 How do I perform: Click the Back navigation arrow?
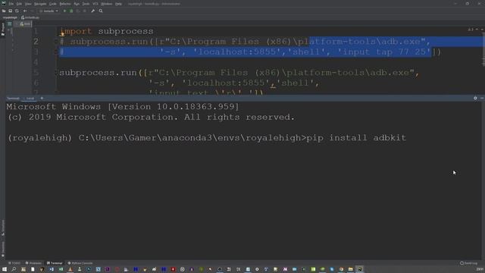[x=25, y=11]
